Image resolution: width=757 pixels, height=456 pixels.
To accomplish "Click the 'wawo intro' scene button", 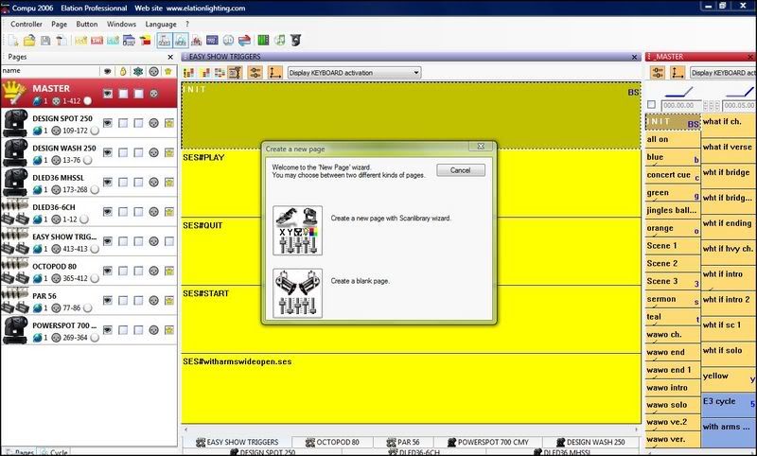I will (x=673, y=388).
